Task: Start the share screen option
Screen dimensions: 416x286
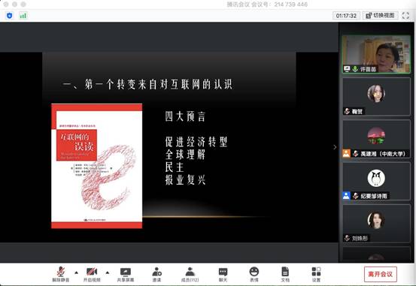Action: click(x=126, y=274)
